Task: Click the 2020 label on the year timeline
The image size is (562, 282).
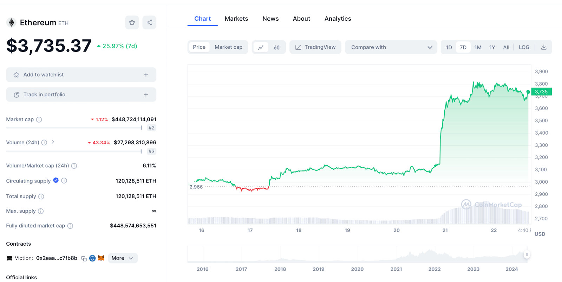Action: (357, 269)
